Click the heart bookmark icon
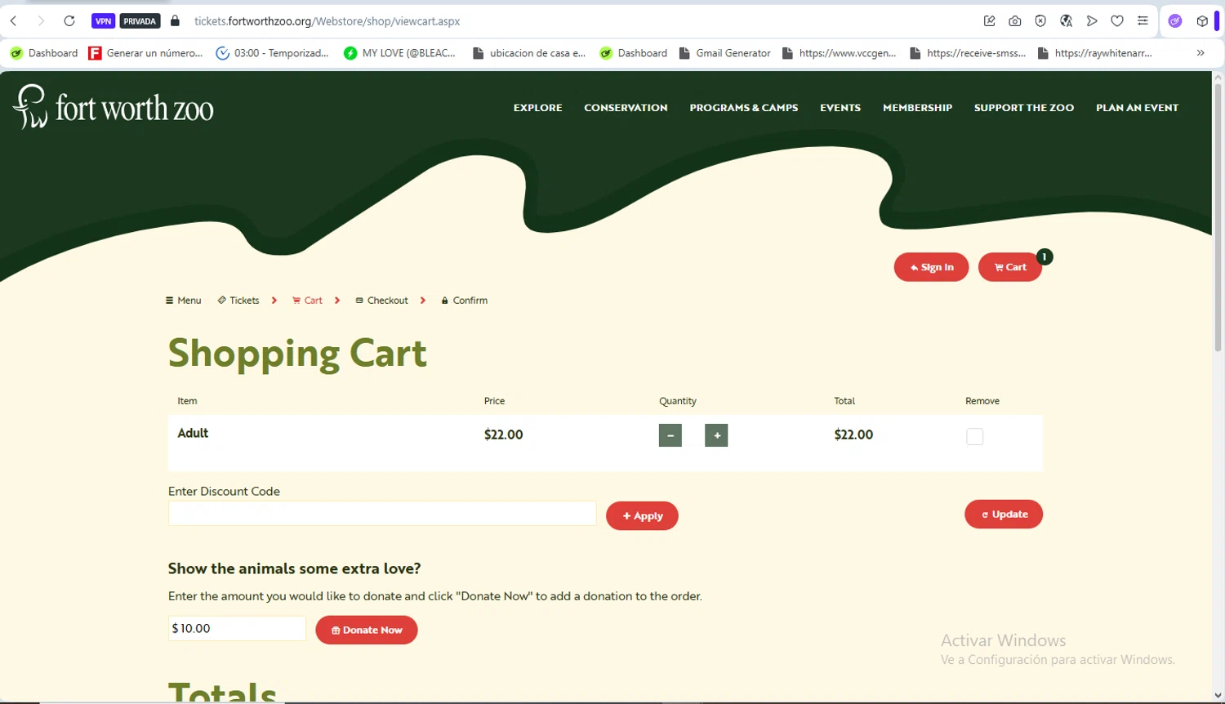Image resolution: width=1225 pixels, height=704 pixels. pos(1117,21)
